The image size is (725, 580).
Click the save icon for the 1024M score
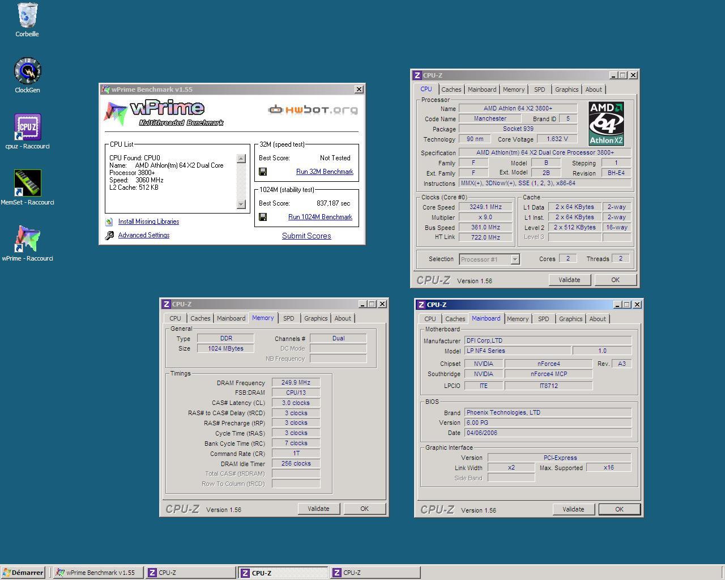point(263,217)
